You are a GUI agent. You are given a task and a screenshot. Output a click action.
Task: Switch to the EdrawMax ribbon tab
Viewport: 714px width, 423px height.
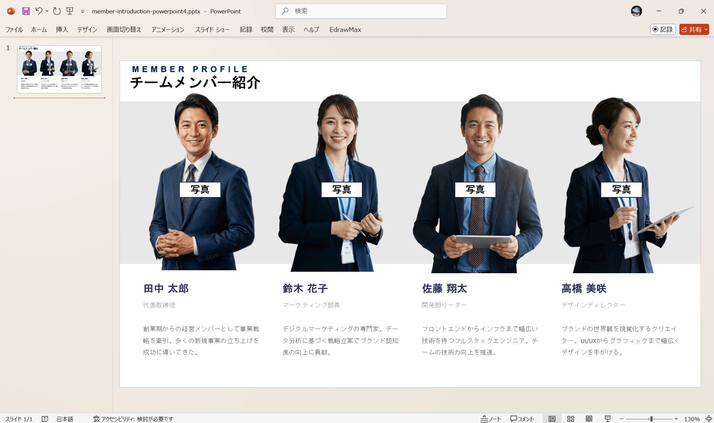pos(345,30)
